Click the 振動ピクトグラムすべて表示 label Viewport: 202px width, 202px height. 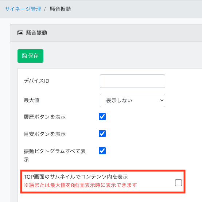55,155
